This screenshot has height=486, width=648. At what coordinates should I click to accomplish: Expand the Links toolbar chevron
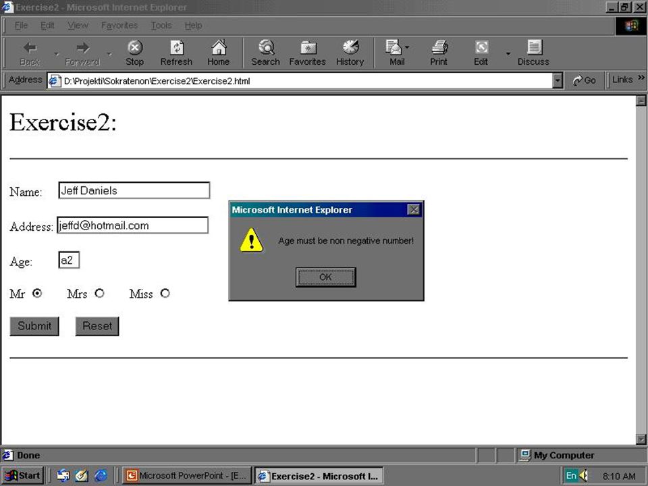(x=641, y=77)
